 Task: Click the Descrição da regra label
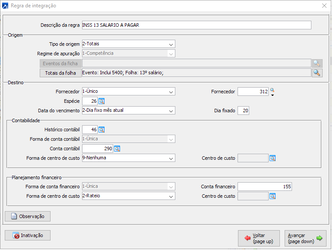click(x=60, y=25)
